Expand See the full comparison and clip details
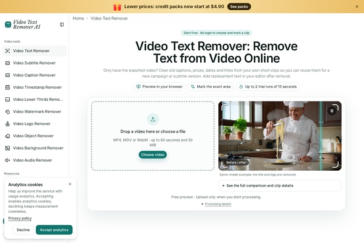The height and width of the screenshot is (243, 364). coord(280,185)
